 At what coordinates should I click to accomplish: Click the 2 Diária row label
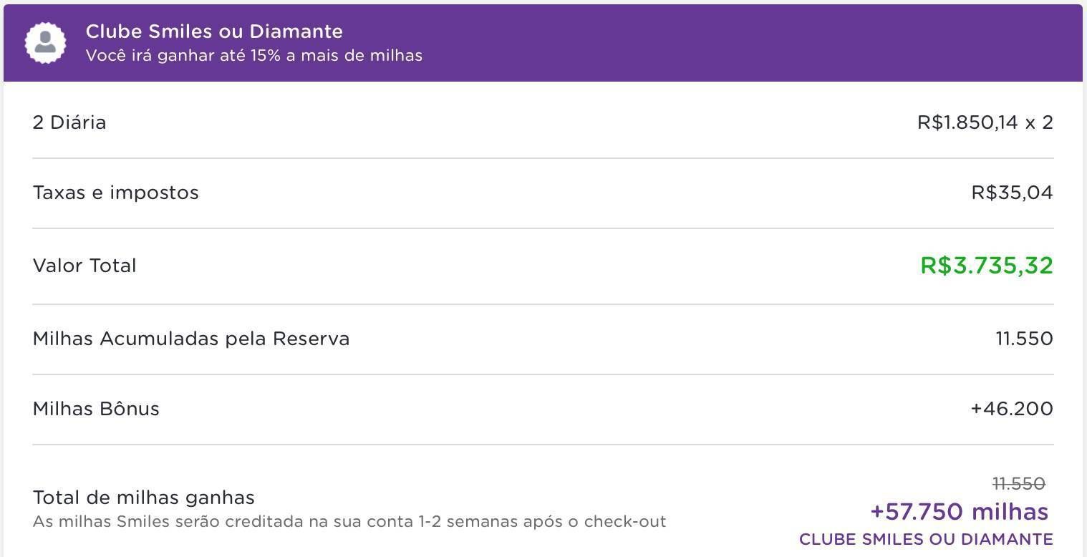69,122
